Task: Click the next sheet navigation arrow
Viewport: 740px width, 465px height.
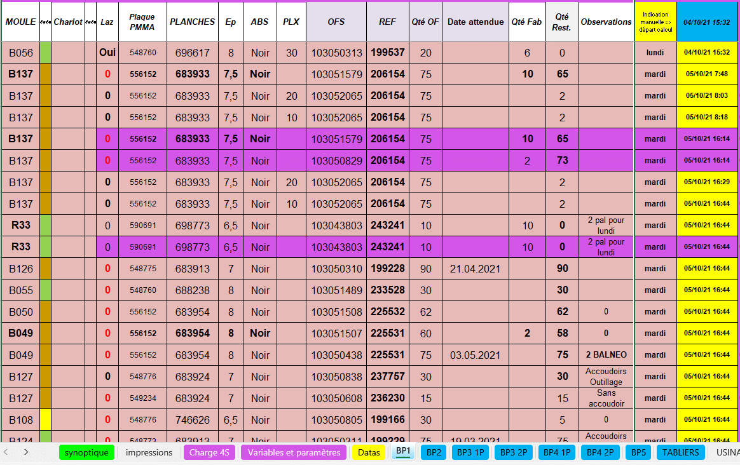Action: click(x=26, y=452)
